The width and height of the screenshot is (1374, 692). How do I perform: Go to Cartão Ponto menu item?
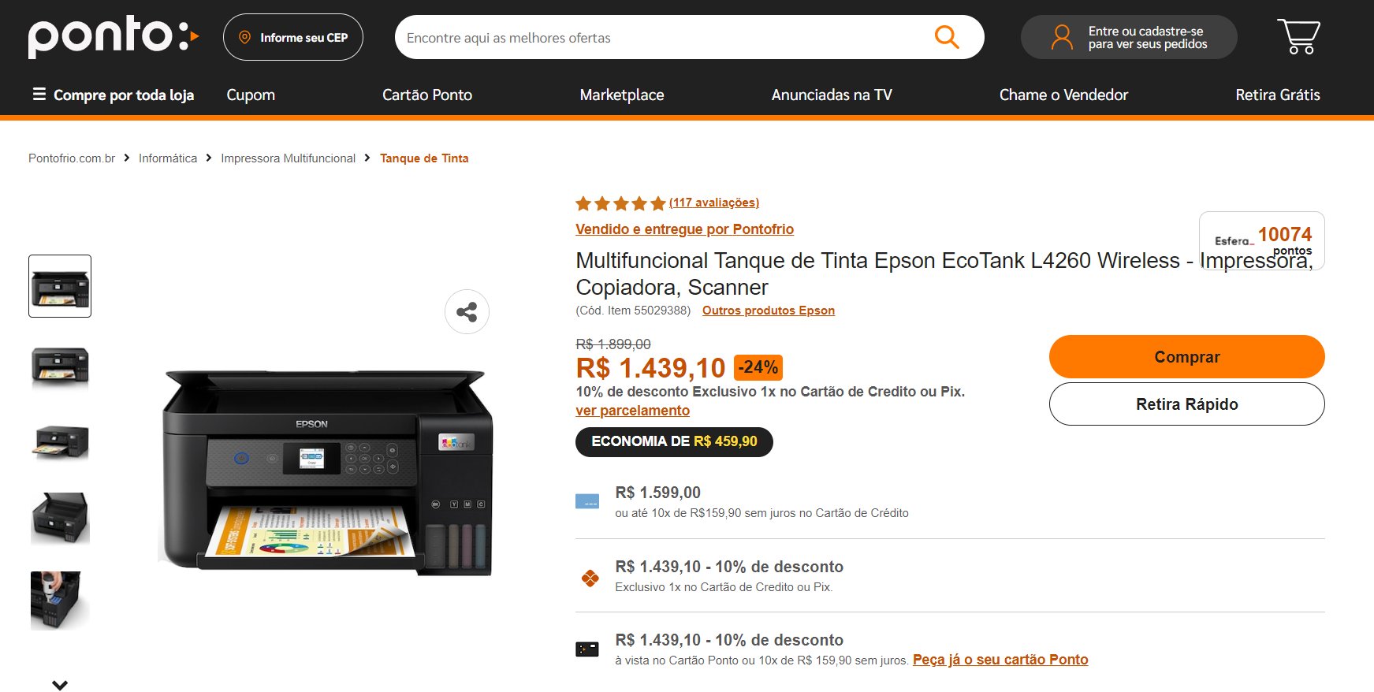(x=427, y=95)
